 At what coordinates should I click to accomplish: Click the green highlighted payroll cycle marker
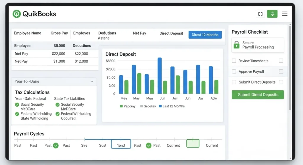193,143
